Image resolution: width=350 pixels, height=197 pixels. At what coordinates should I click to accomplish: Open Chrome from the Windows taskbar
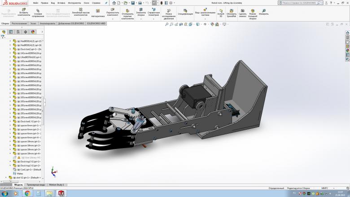[27, 193]
